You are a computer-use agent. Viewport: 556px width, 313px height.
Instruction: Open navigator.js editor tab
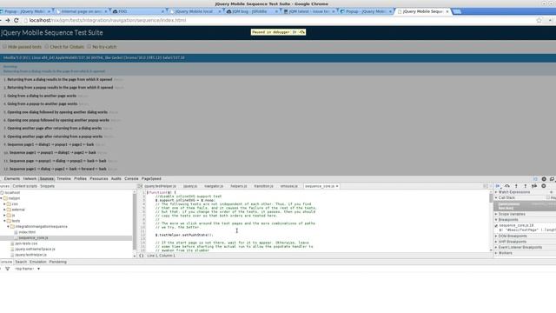coord(214,186)
